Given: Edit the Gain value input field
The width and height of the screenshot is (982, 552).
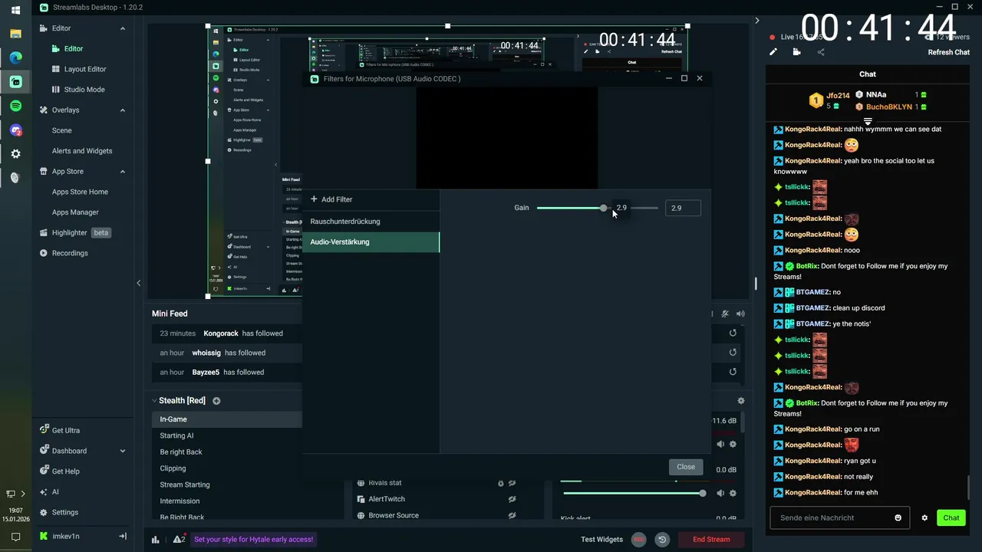Looking at the screenshot, I should click(683, 208).
